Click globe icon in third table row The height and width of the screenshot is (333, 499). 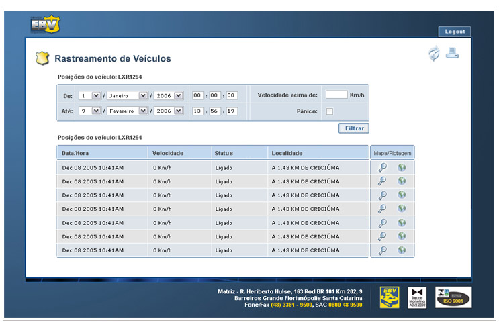coord(402,195)
